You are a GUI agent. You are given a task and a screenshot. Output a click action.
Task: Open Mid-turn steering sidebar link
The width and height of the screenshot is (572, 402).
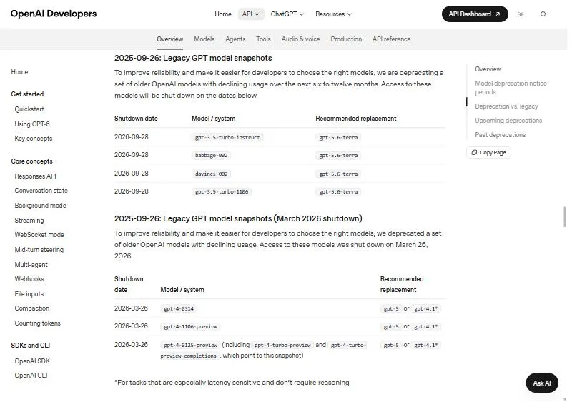click(39, 250)
